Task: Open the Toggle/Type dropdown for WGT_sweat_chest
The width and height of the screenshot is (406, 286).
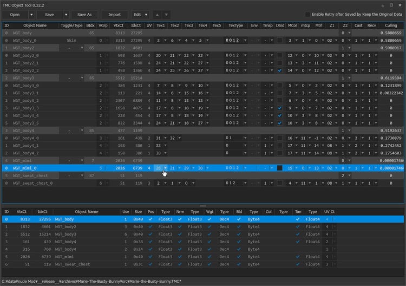Action: 82,175
